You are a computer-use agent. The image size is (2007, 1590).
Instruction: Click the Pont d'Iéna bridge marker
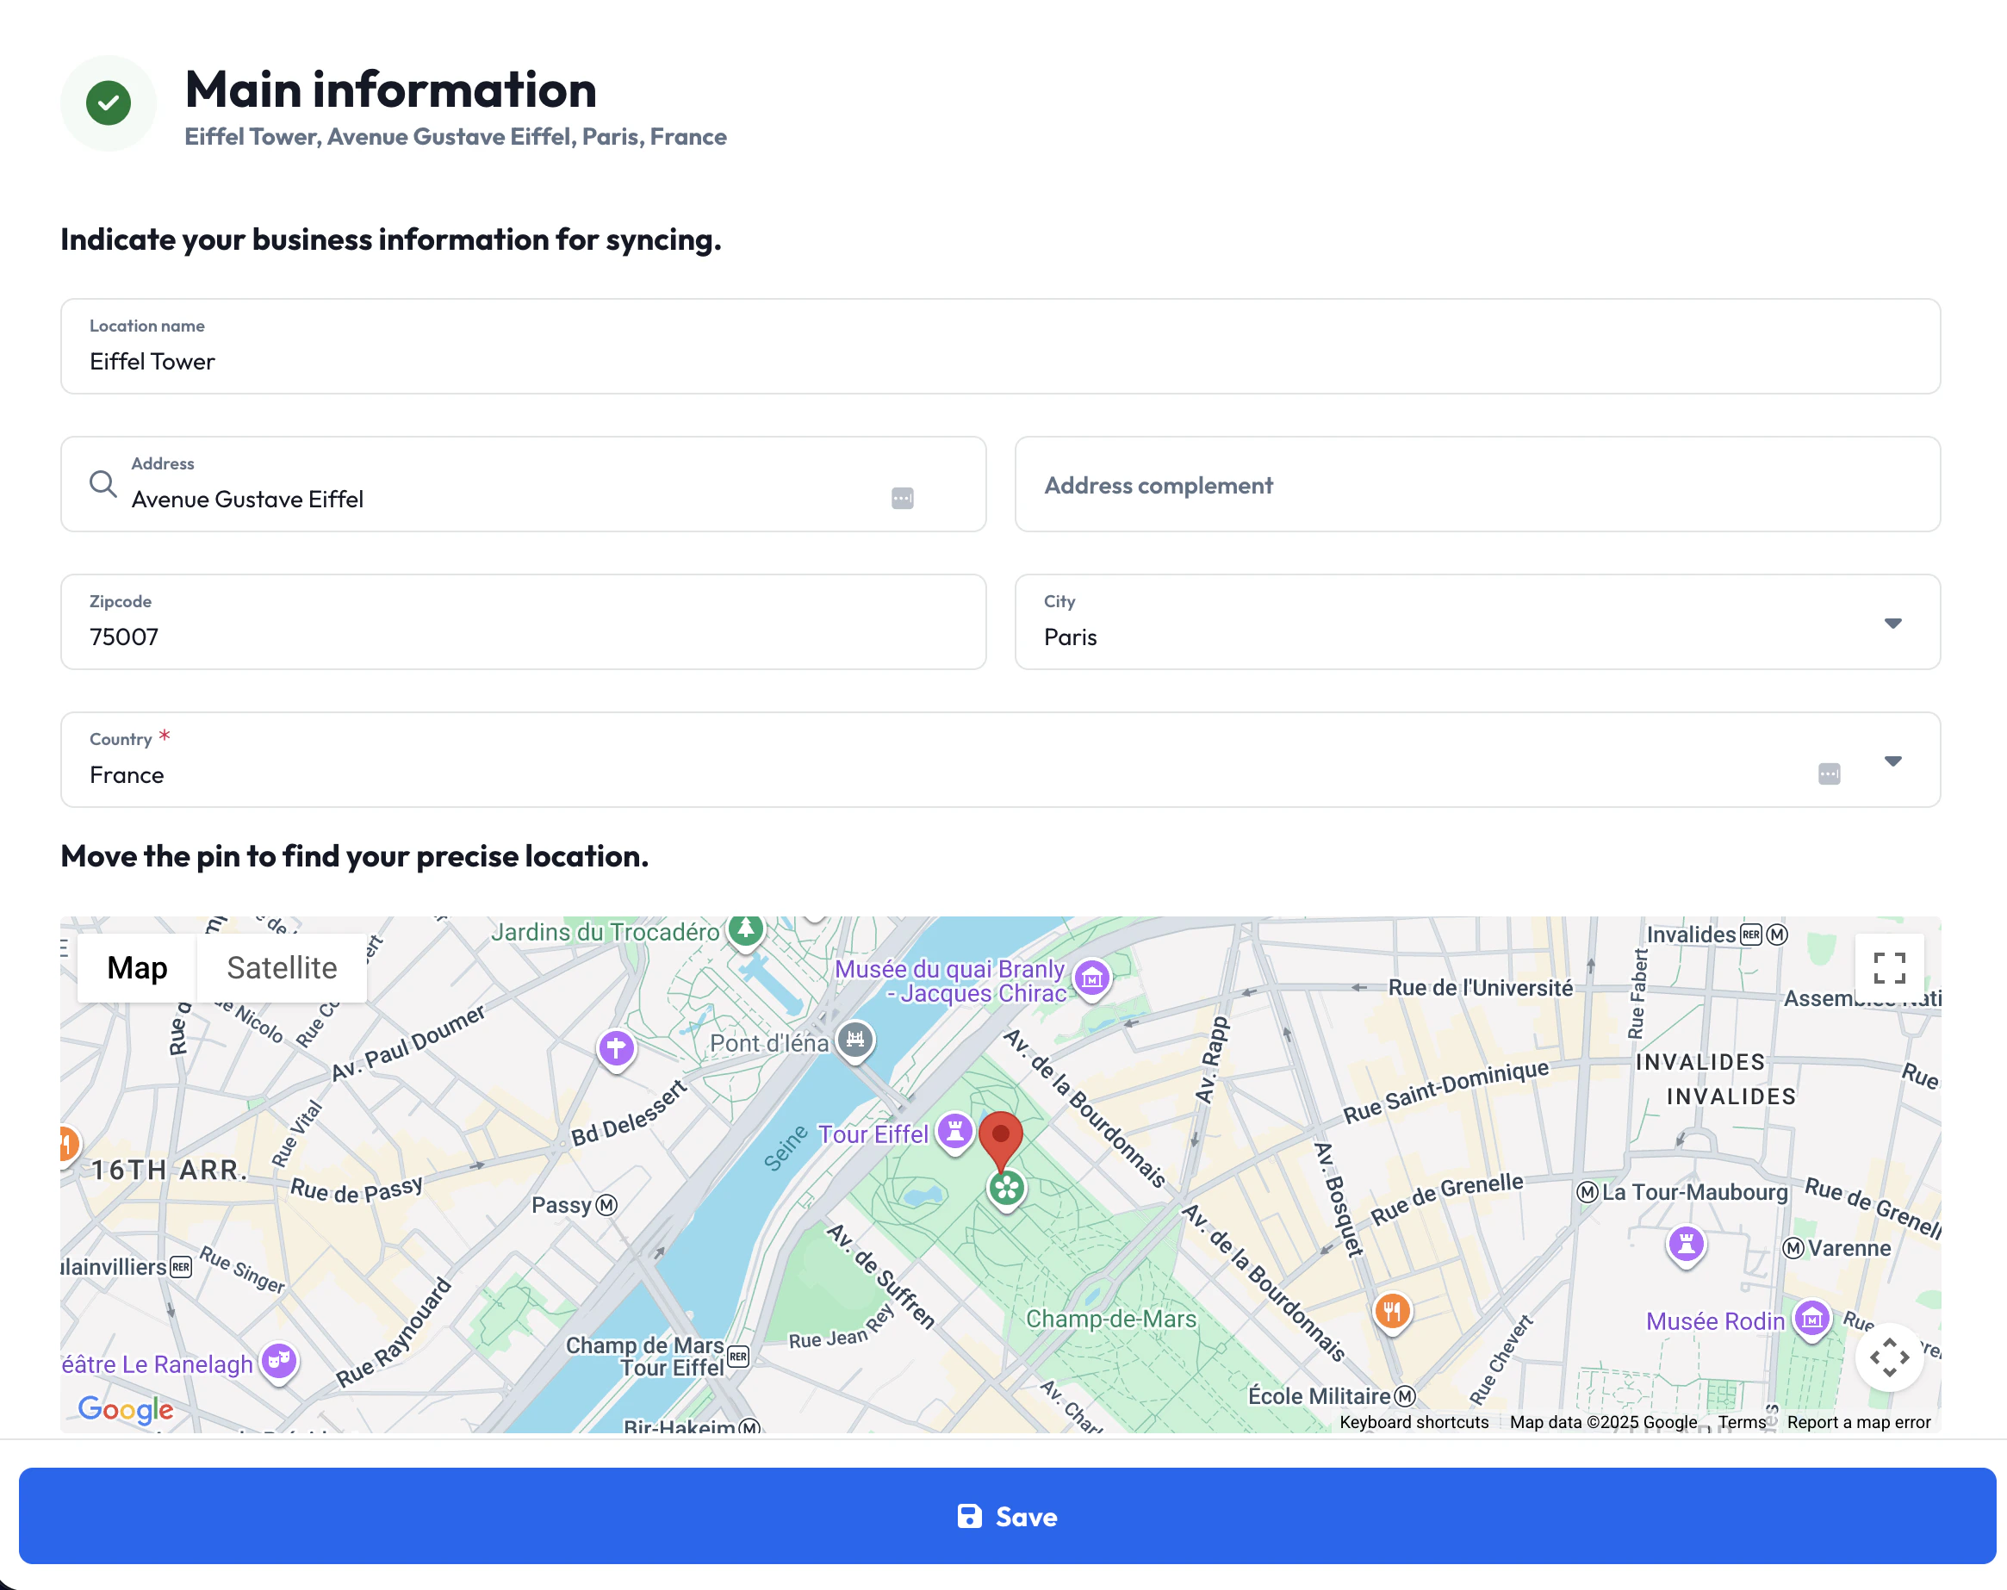(x=854, y=1040)
